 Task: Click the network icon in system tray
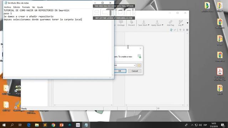(x=196, y=125)
